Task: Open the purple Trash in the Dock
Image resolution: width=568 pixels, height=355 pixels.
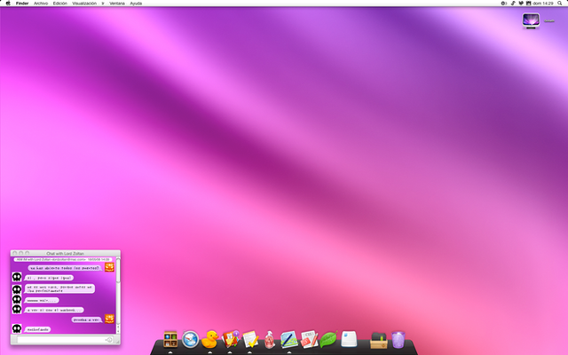Action: tap(398, 339)
